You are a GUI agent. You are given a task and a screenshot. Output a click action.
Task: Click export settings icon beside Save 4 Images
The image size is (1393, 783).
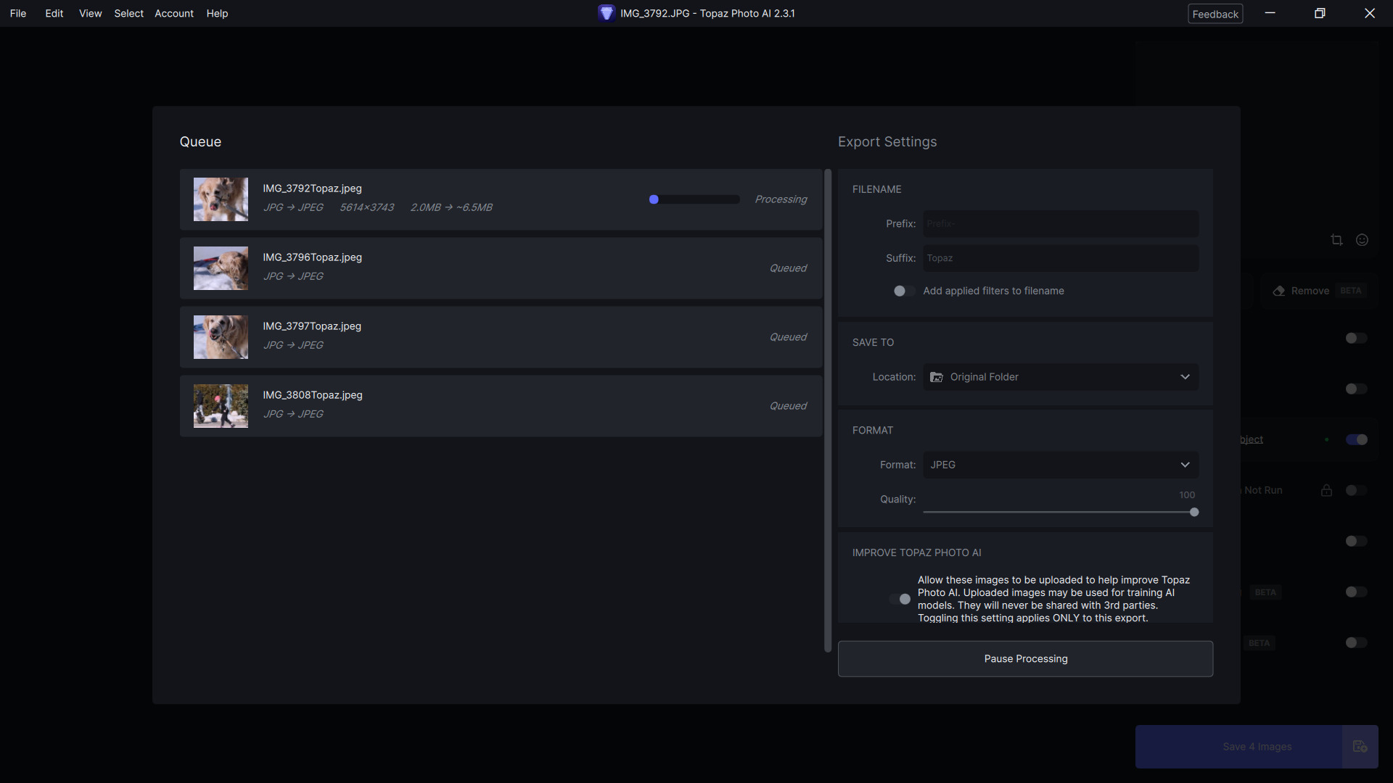[1360, 747]
